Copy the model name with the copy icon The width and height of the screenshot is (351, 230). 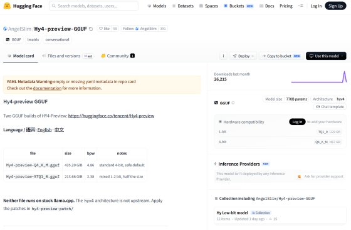[x=91, y=29]
